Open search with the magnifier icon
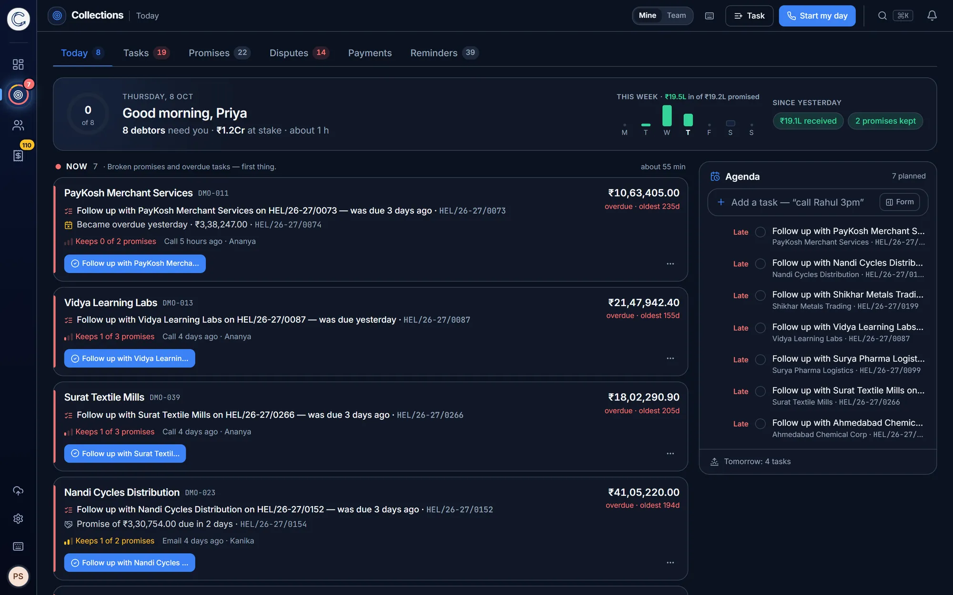The image size is (953, 595). pyautogui.click(x=882, y=16)
